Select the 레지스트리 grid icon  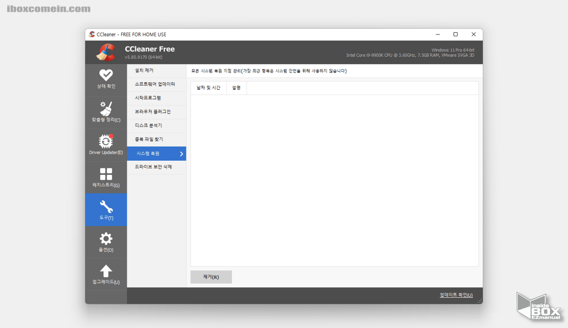pos(106,173)
